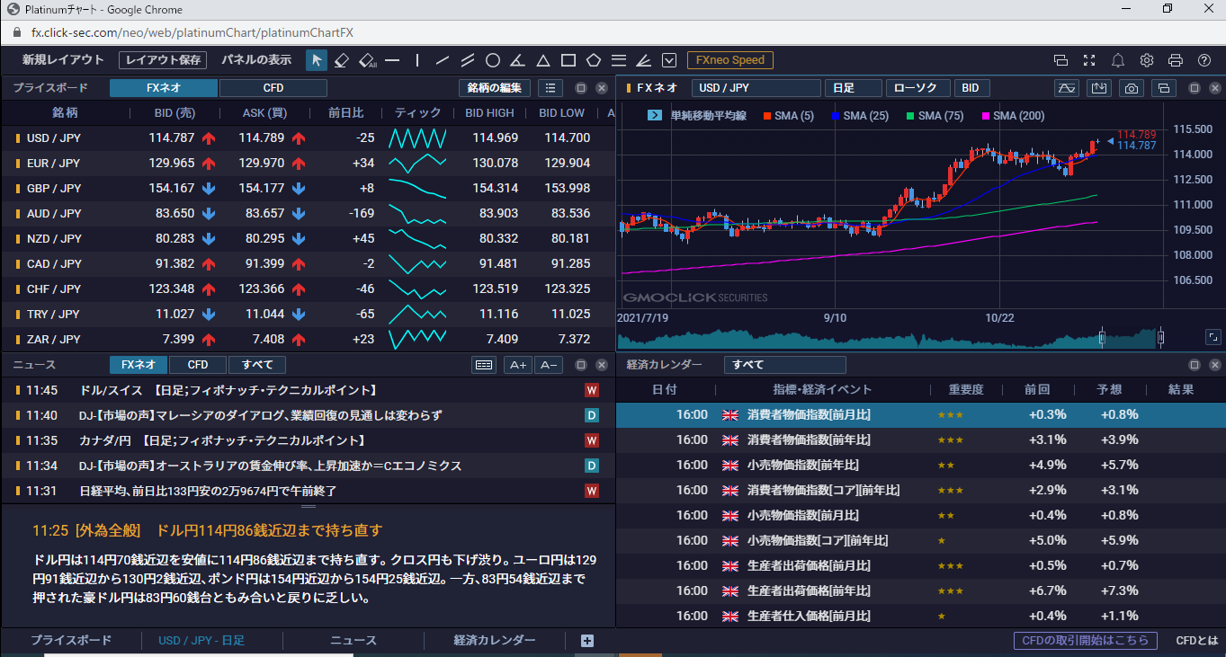The height and width of the screenshot is (657, 1226).
Task: Select the pentagon shape tool
Action: (x=594, y=60)
